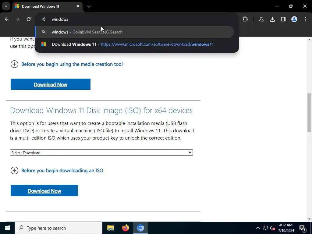Open the Chrome Labs flask icon
The height and width of the screenshot is (234, 312).
point(261,19)
